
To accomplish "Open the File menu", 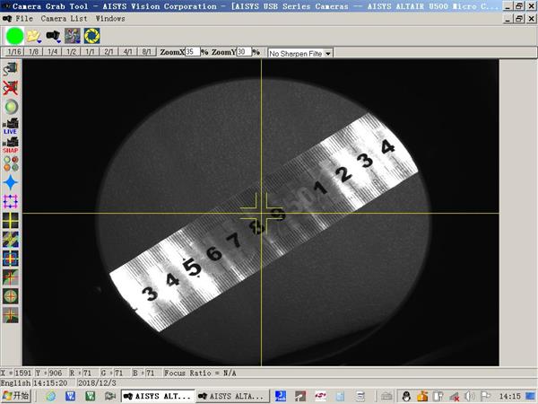I will tap(24, 18).
